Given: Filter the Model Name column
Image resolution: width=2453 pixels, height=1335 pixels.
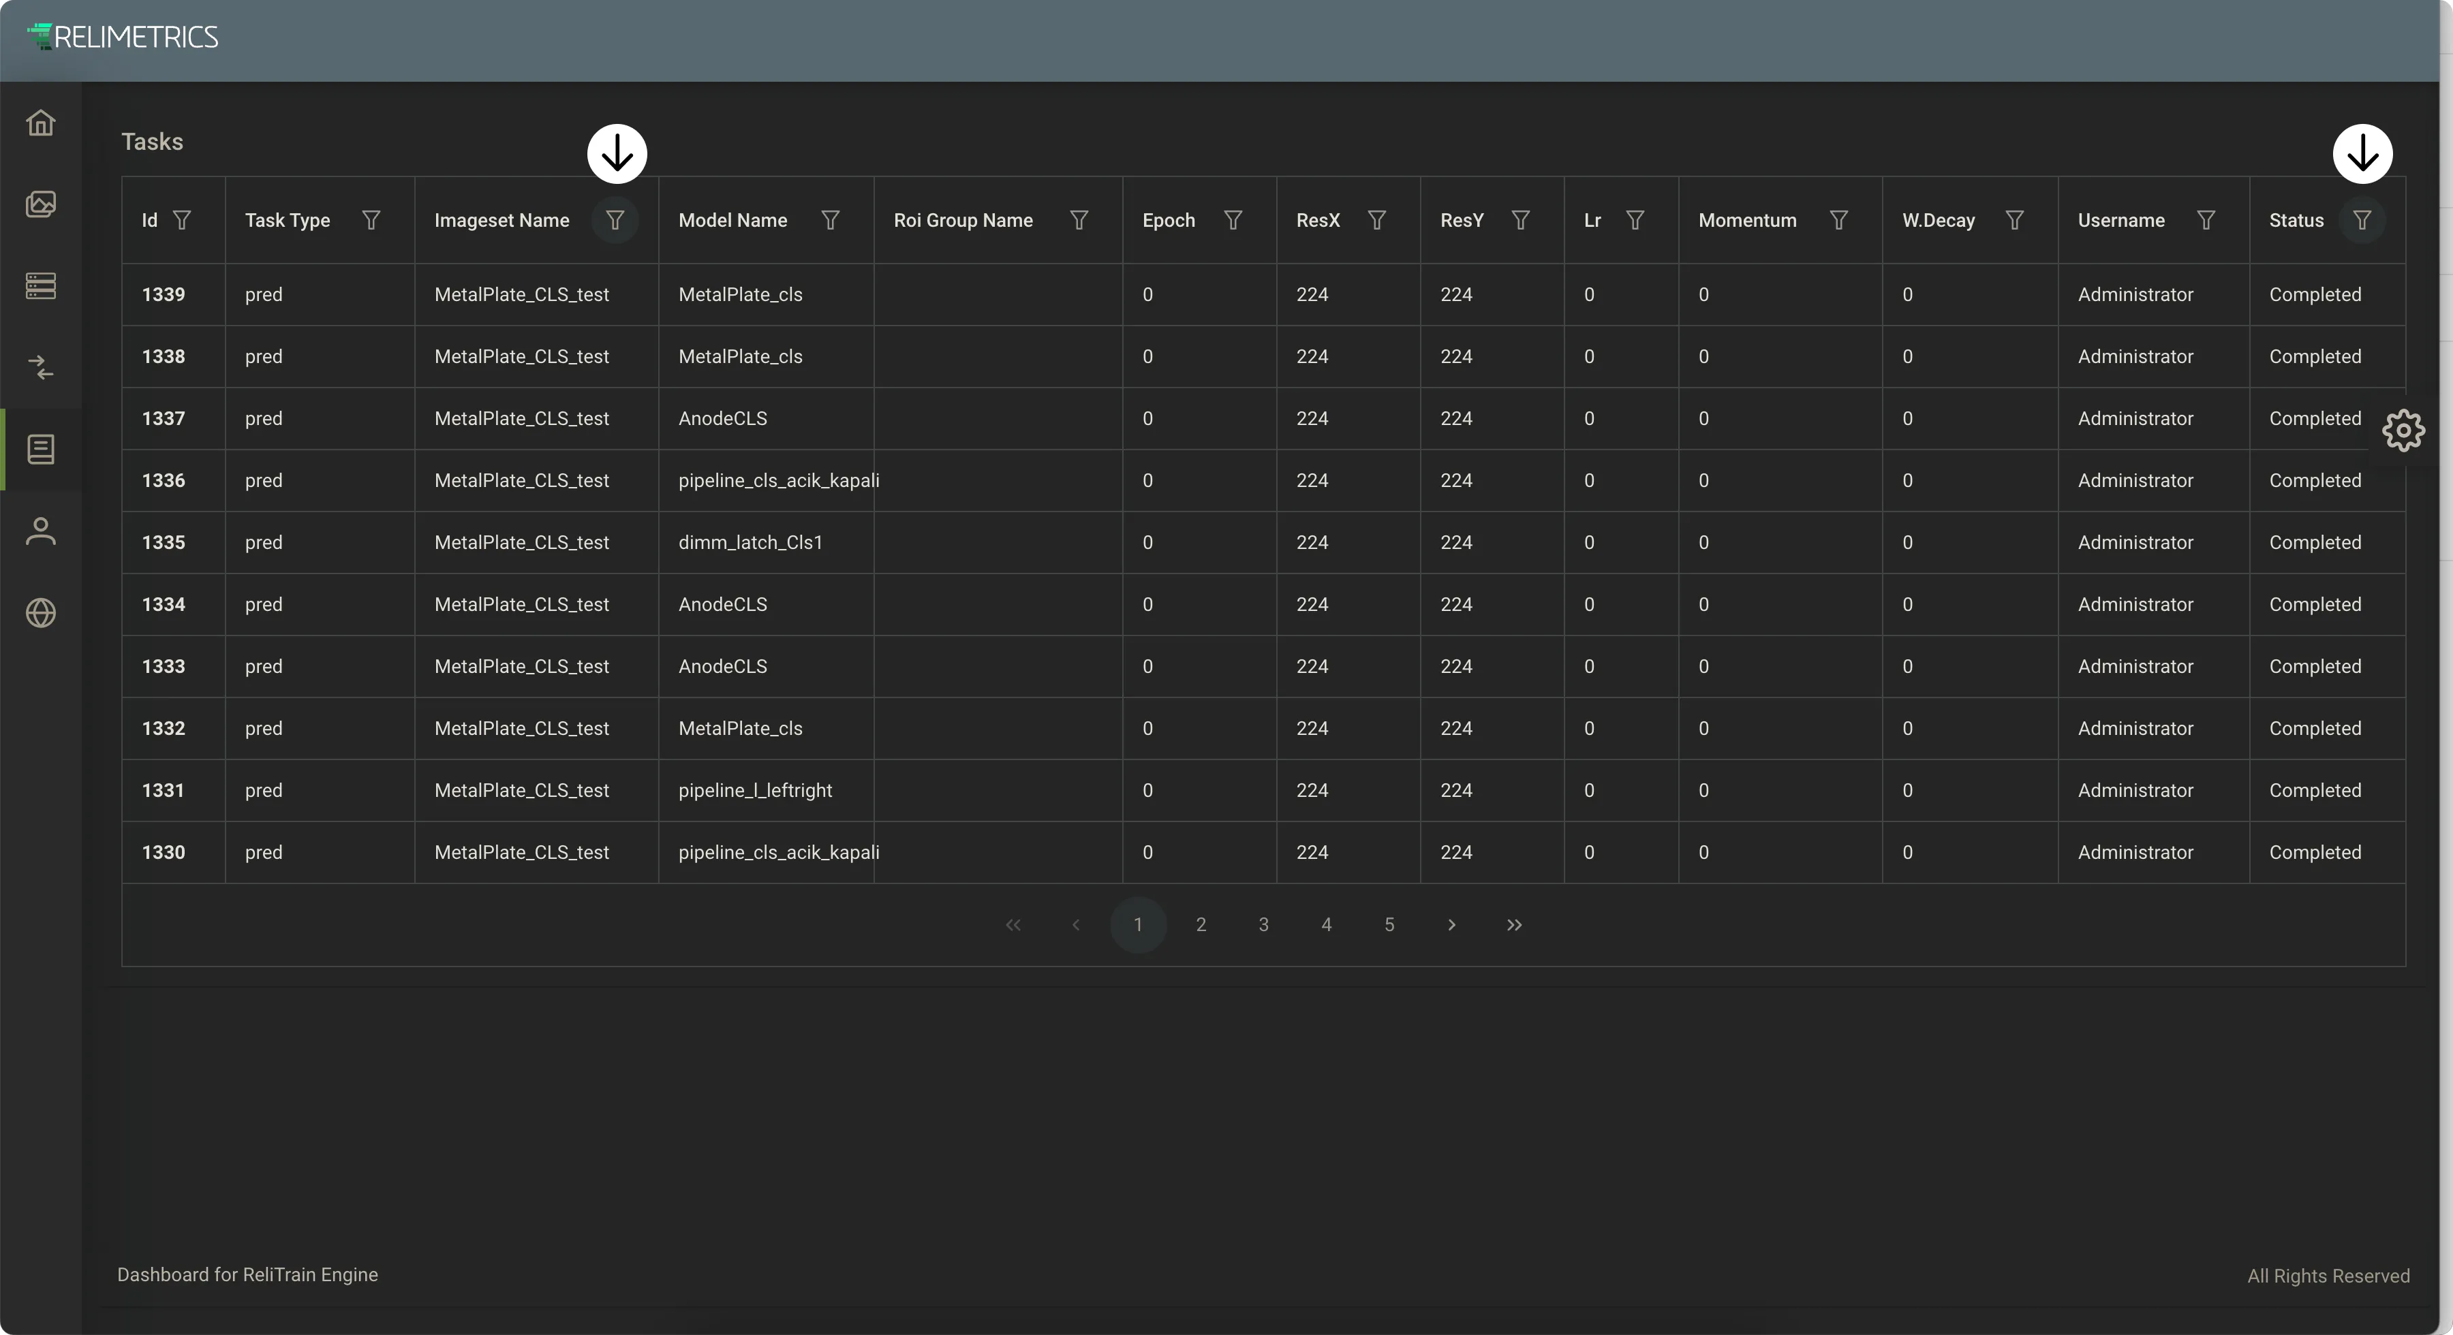Looking at the screenshot, I should click(831, 220).
